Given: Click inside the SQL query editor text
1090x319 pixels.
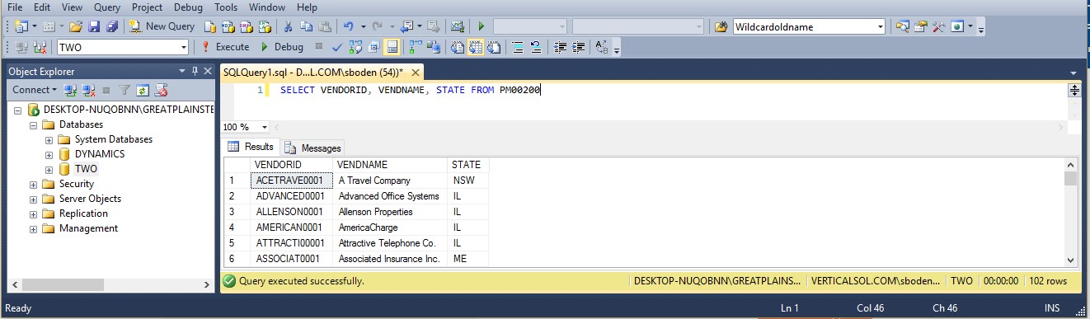Looking at the screenshot, I should click(x=411, y=90).
